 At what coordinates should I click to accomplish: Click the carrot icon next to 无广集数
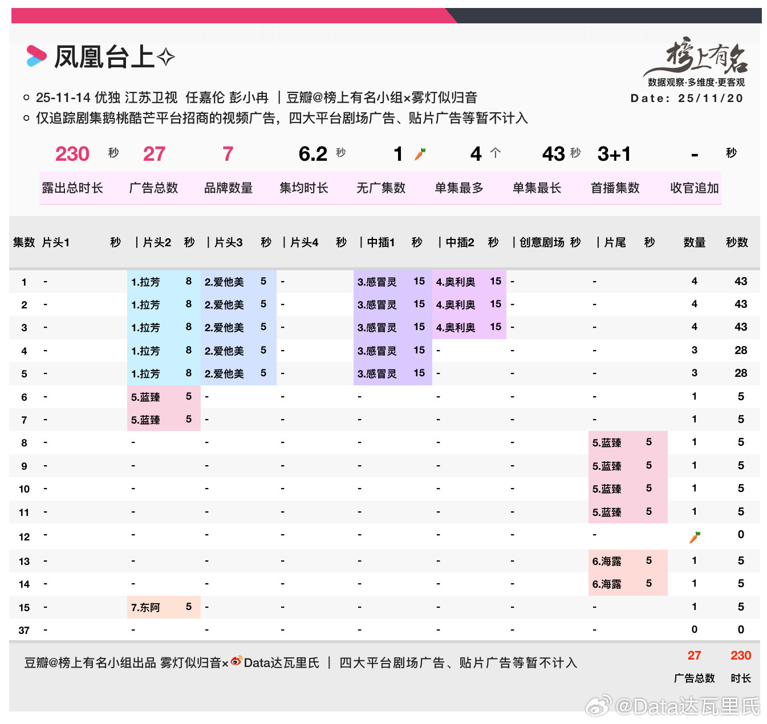(x=420, y=153)
